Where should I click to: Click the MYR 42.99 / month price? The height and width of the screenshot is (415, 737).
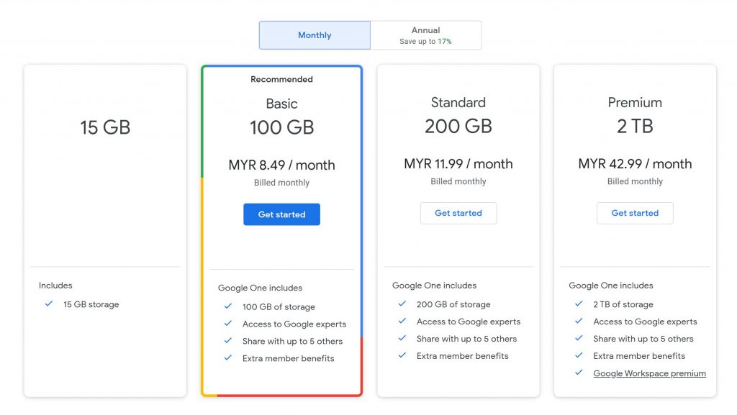[x=635, y=164]
